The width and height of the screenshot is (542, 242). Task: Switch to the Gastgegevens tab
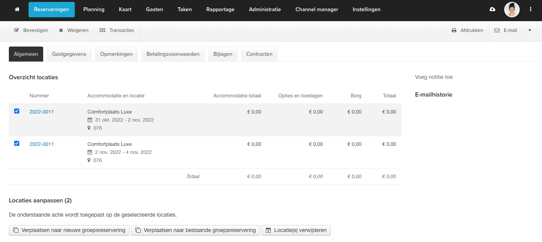pos(69,54)
